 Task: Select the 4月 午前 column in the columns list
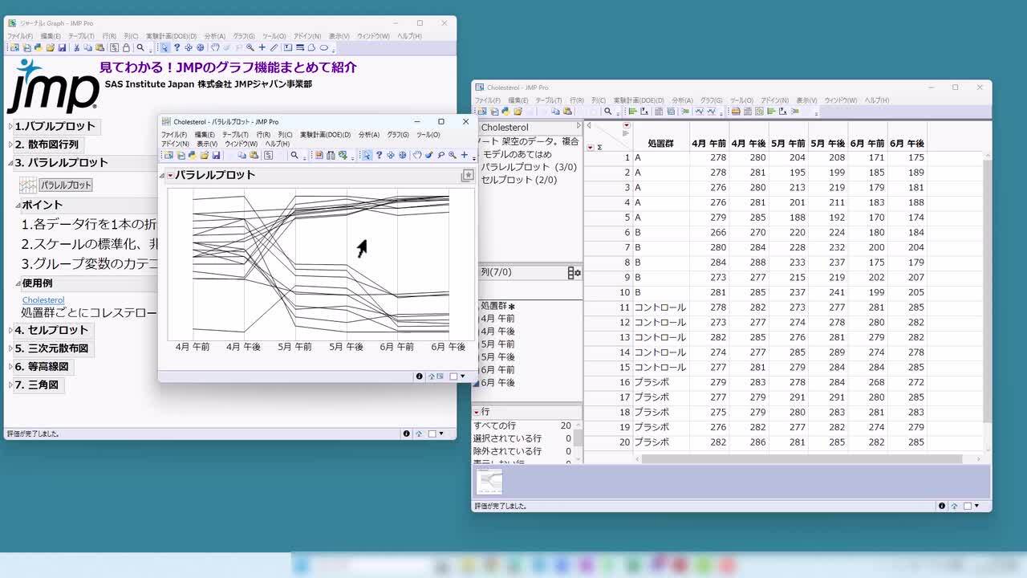(x=497, y=319)
